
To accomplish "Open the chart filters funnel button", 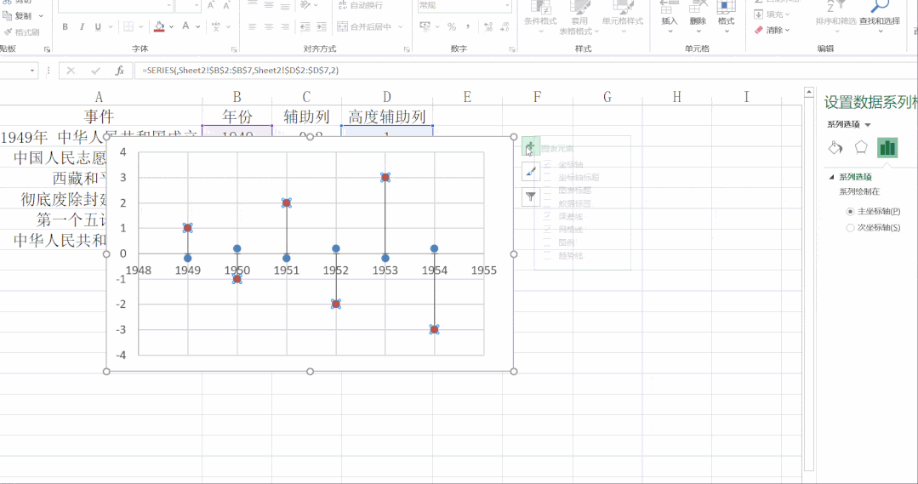I will (x=530, y=197).
